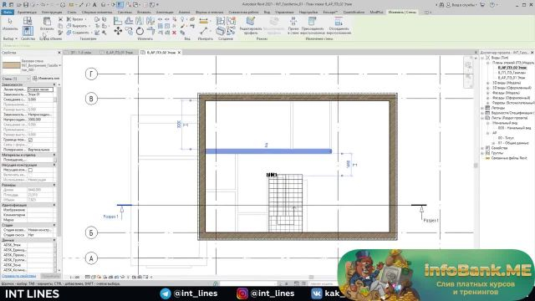Toggle the room bounding checkbox

(30, 140)
